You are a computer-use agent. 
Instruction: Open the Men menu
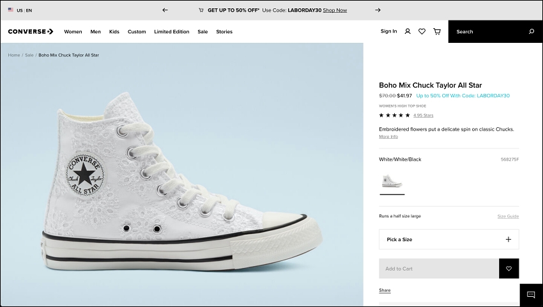[96, 31]
